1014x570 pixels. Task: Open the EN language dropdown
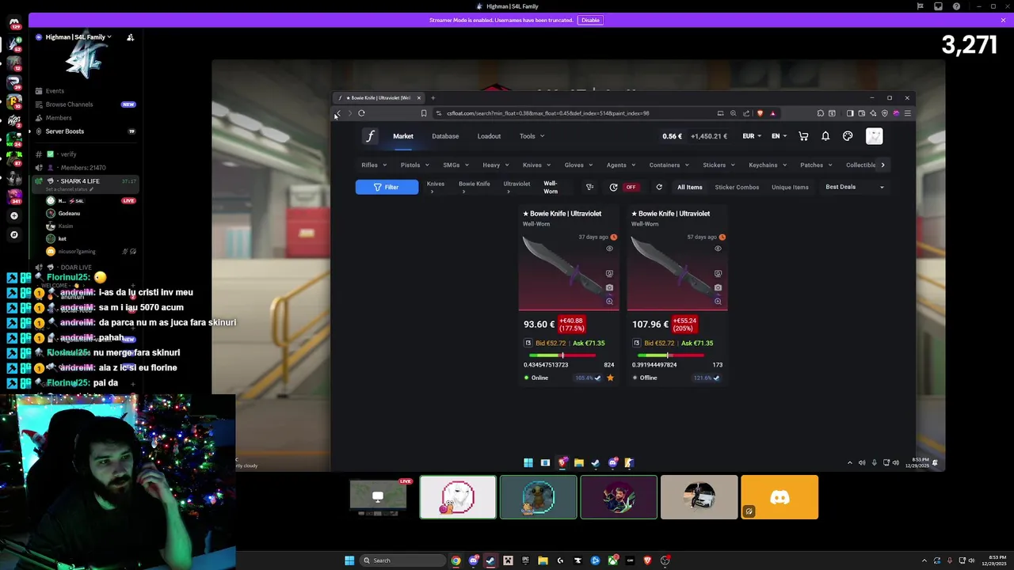780,136
